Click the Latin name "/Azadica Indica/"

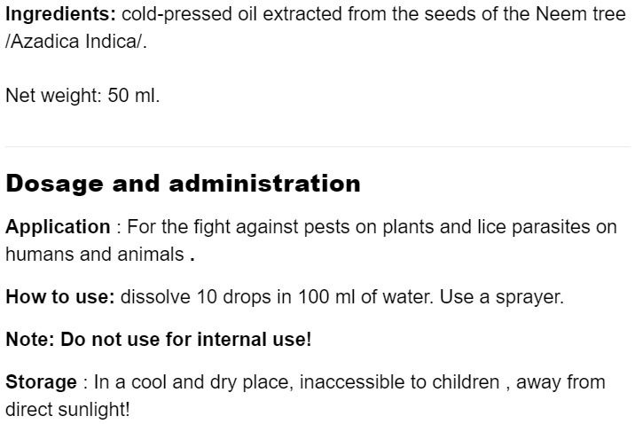coord(75,43)
